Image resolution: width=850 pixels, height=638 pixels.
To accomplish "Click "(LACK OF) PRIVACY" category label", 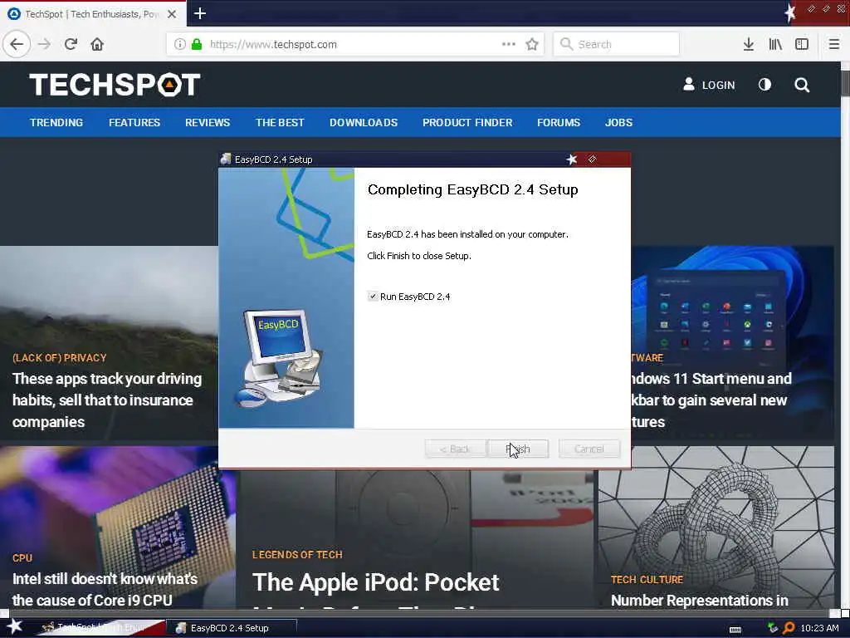I will pyautogui.click(x=60, y=358).
